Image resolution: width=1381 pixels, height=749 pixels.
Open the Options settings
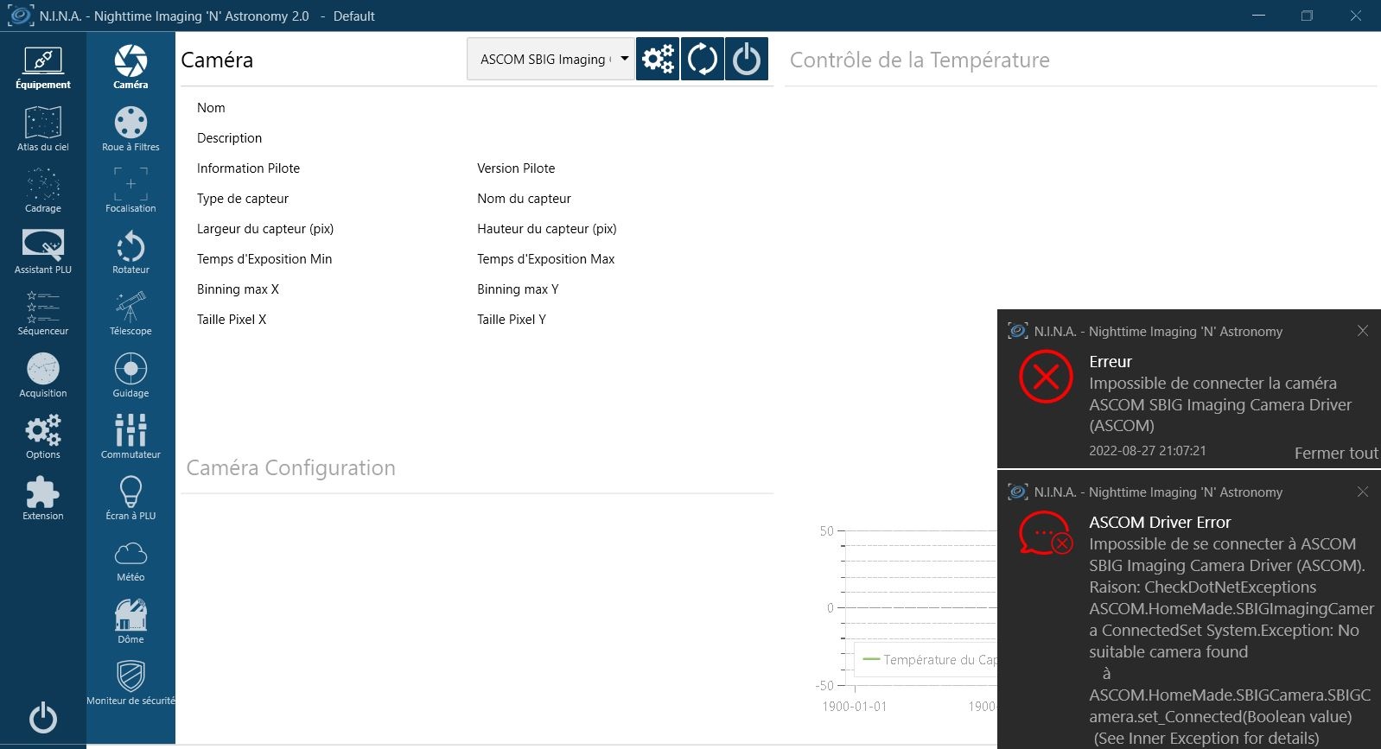click(x=43, y=436)
